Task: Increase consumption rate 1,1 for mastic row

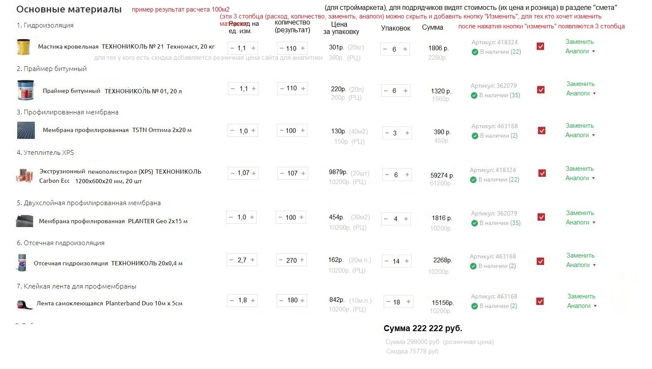Action: point(253,48)
